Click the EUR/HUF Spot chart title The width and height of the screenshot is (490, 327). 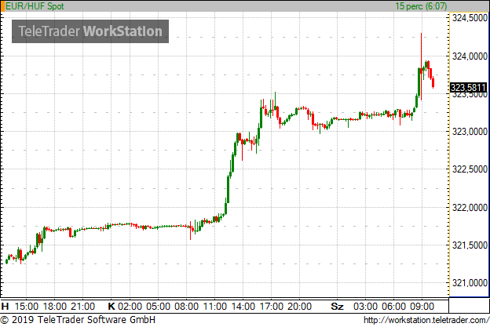tap(35, 6)
